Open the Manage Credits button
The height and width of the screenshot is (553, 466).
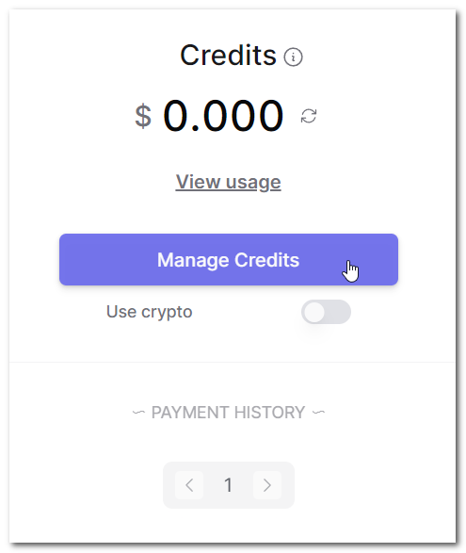pyautogui.click(x=229, y=260)
